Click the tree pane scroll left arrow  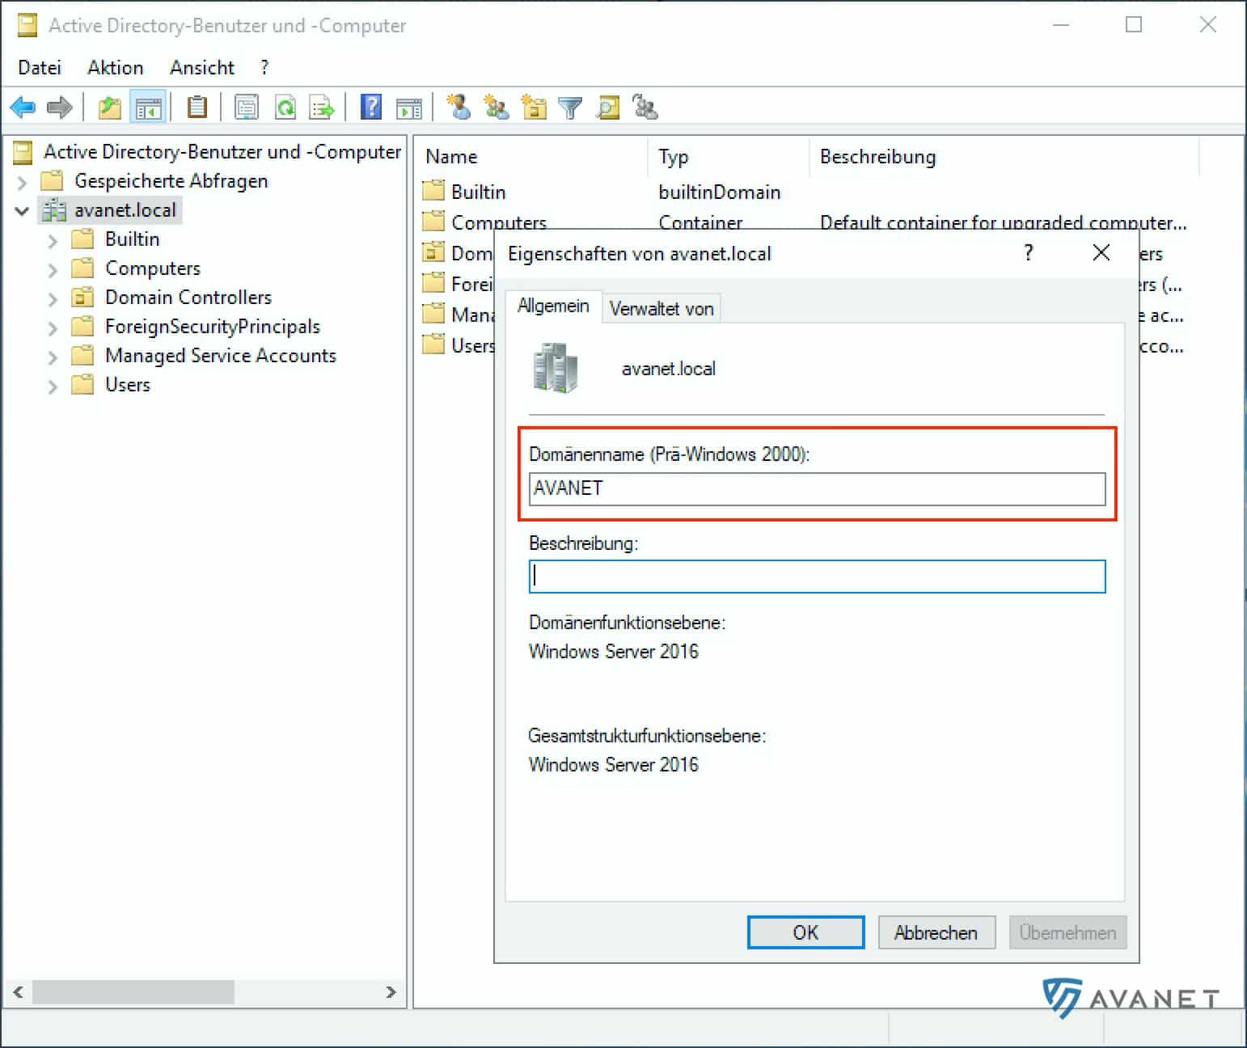tap(18, 991)
